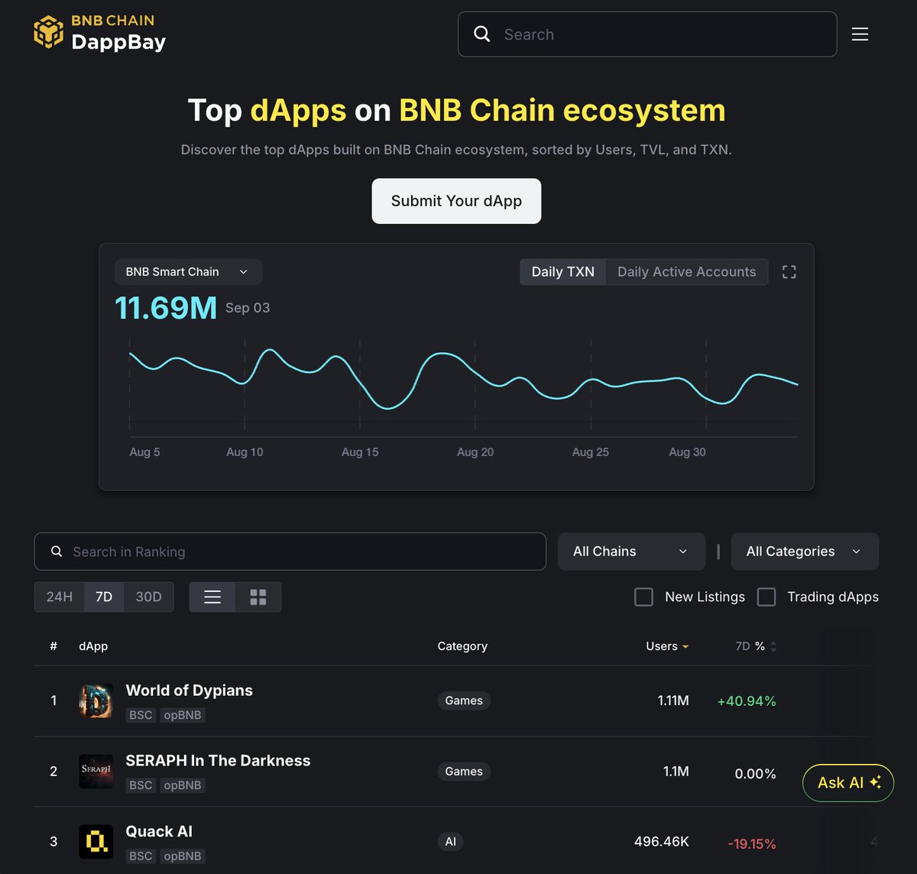This screenshot has width=917, height=874.
Task: Switch to grid view layout
Action: [x=258, y=597]
